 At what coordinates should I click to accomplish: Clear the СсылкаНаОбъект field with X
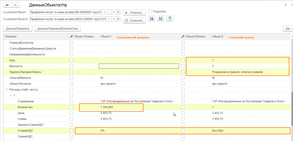113,12
